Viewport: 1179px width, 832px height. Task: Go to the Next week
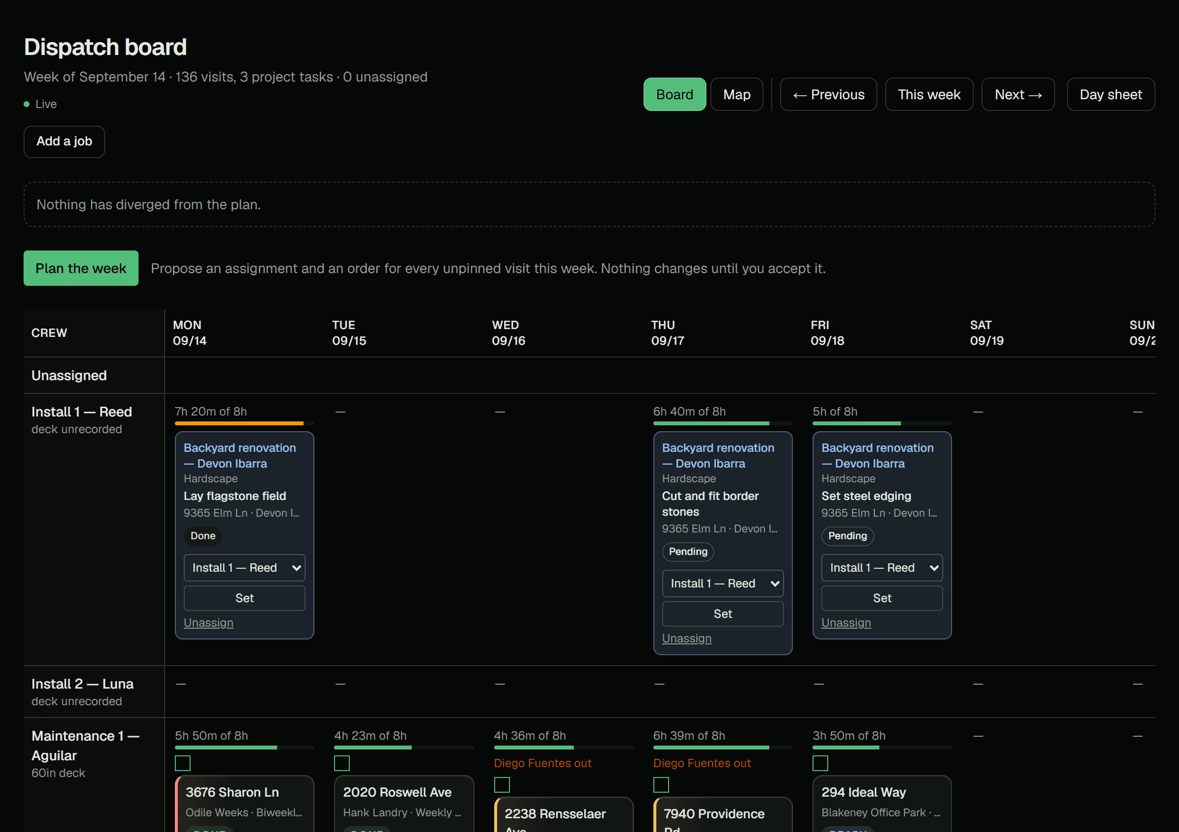point(1018,94)
